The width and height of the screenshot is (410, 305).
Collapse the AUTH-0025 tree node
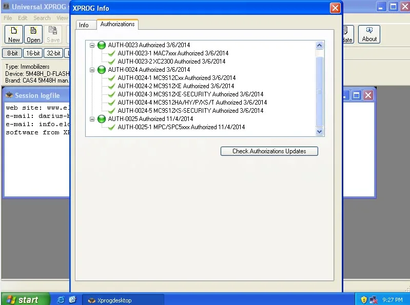coord(92,119)
